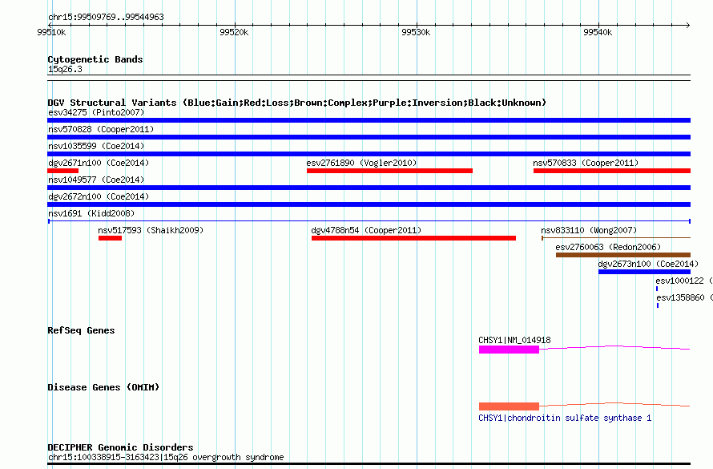Click the 99520k position on ruler

234,32
